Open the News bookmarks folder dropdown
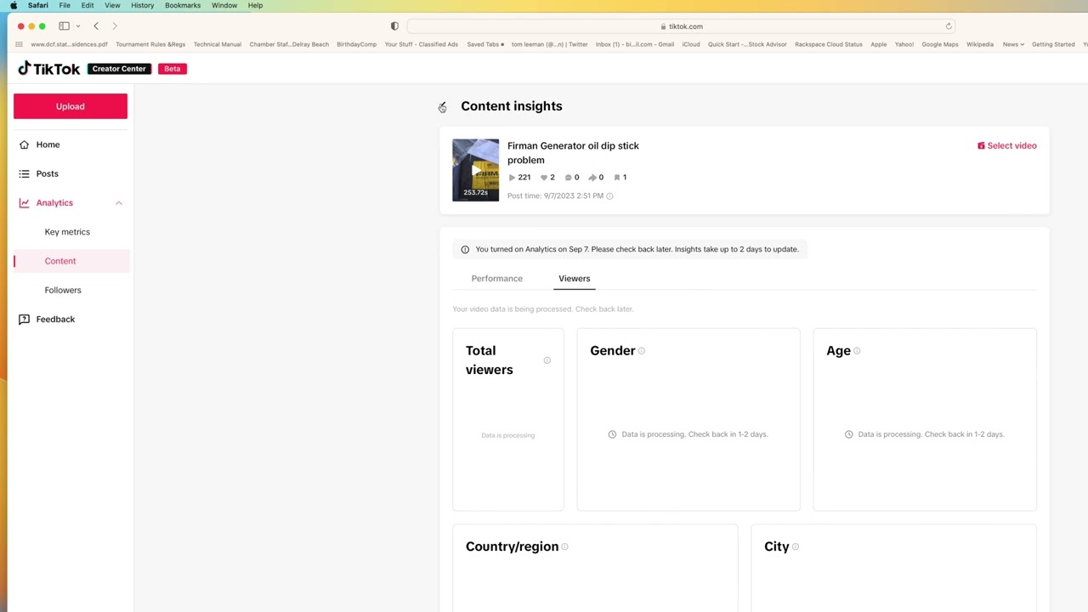This screenshot has height=612, width=1088. (1013, 44)
